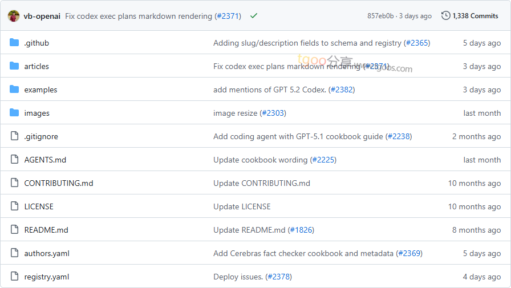
Task: Open the CONTRIBUTING.md file
Action: click(58, 183)
